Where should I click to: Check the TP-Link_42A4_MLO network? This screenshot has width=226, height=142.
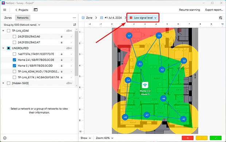point(14,72)
